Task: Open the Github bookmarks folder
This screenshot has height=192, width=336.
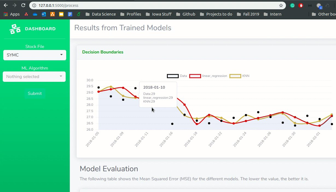Action: 186,14
